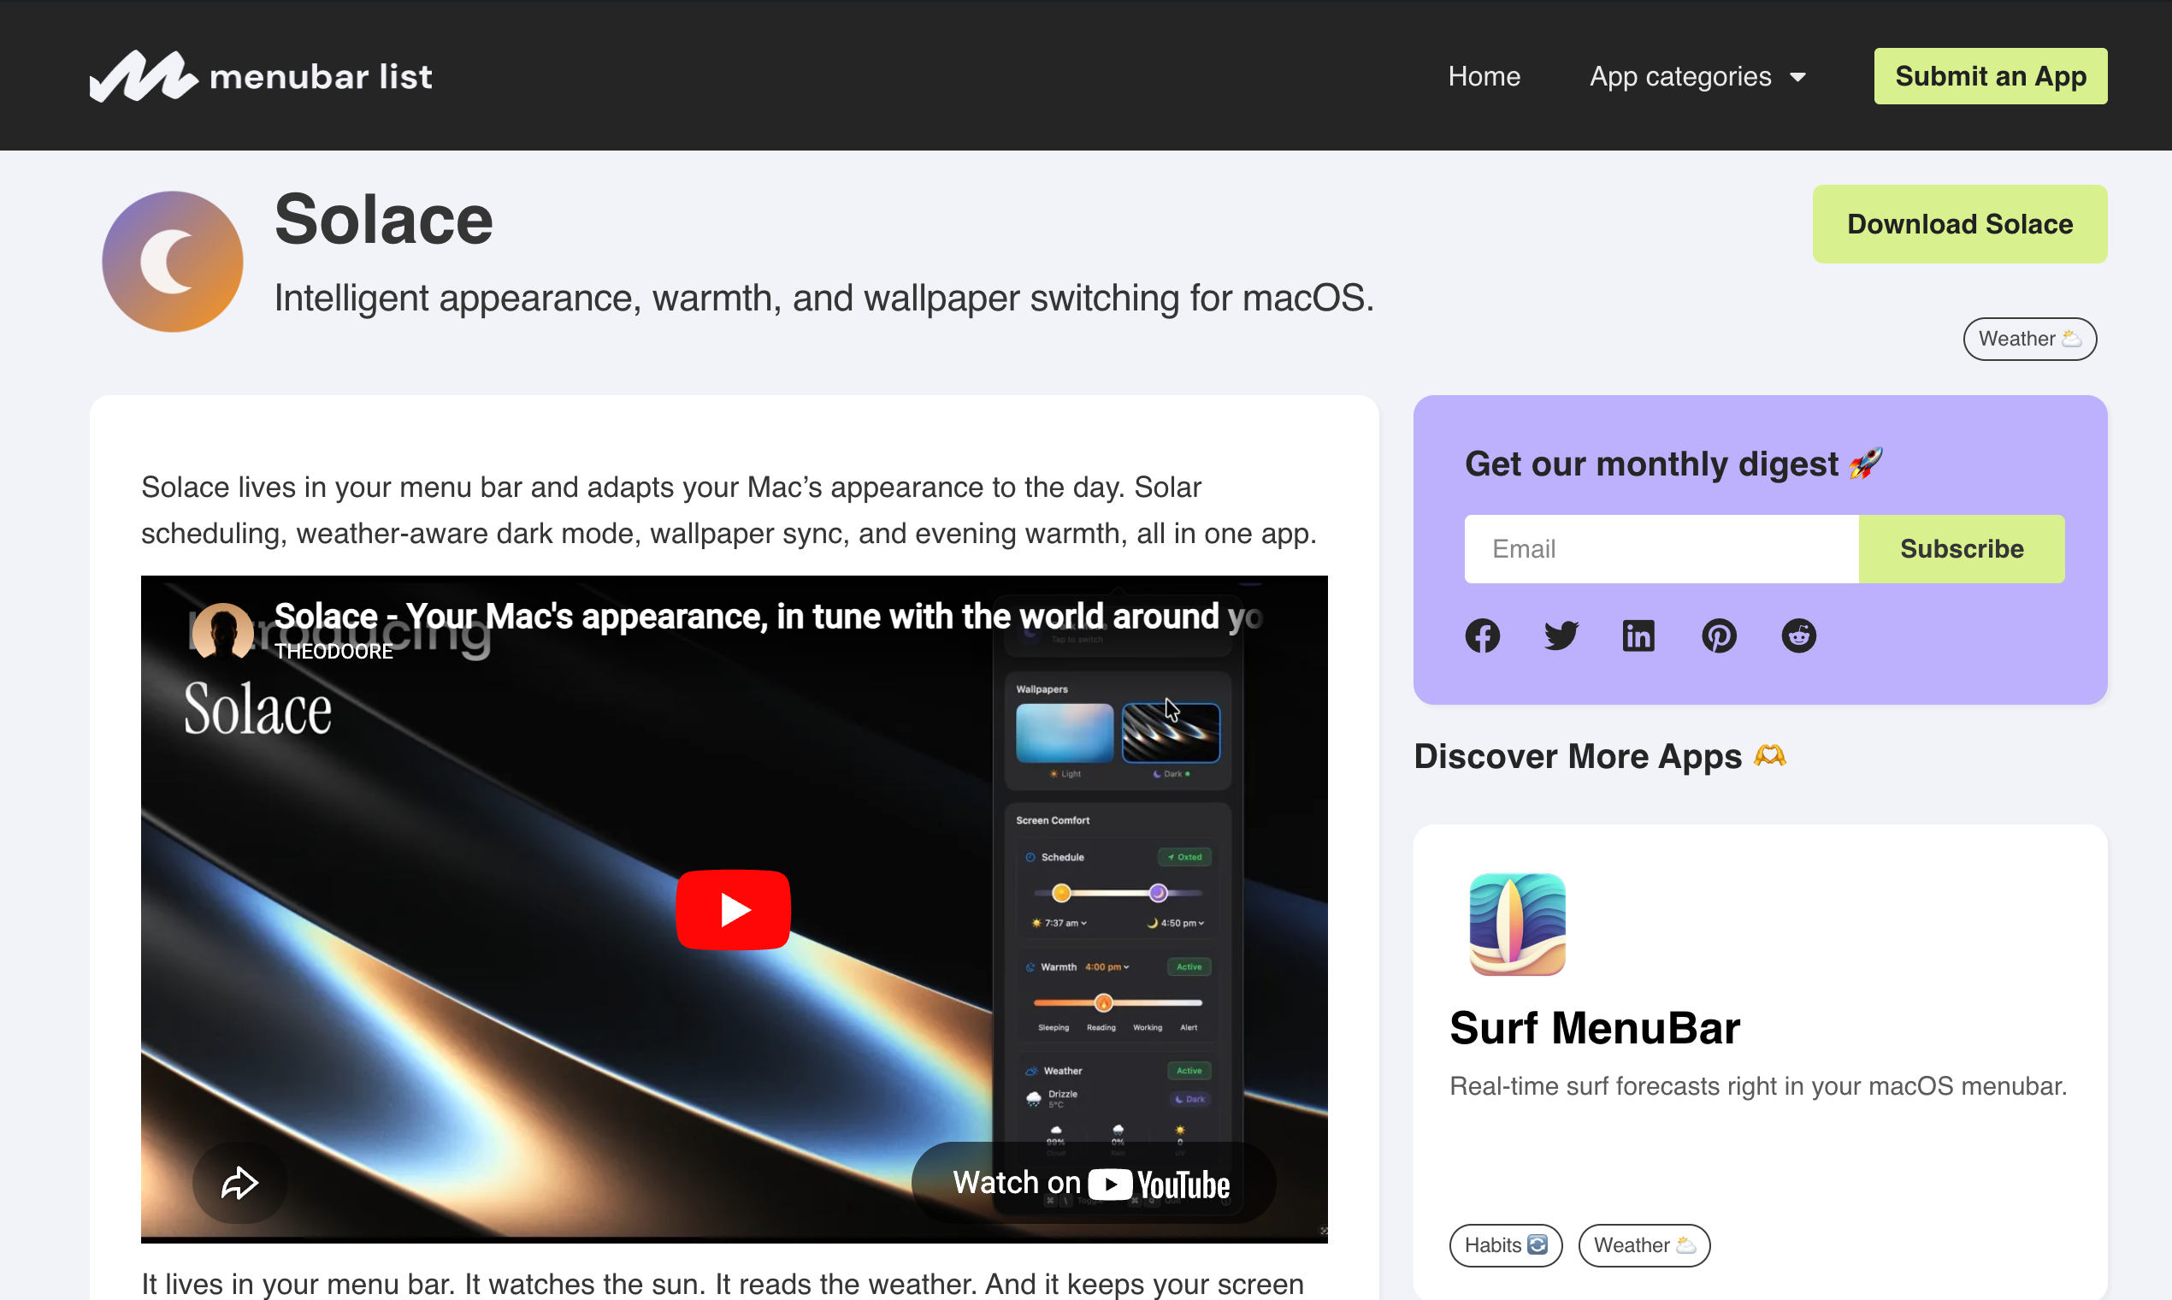Play the Solace introduction video

pyautogui.click(x=733, y=909)
